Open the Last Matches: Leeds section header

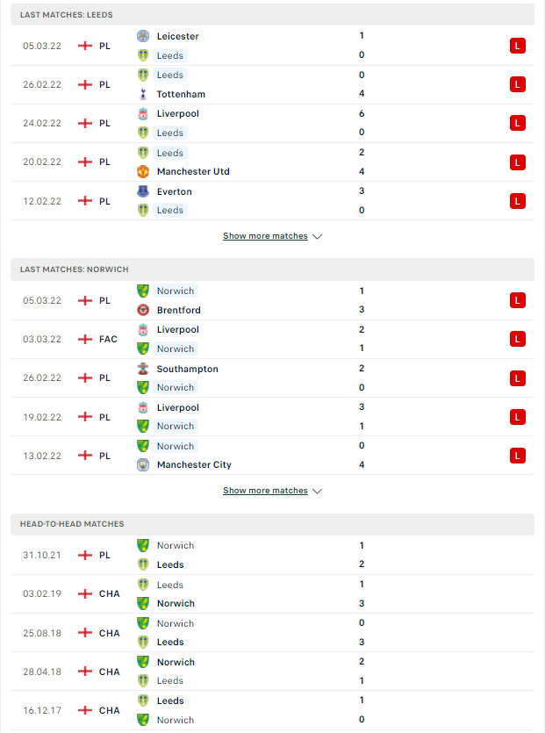coord(272,15)
